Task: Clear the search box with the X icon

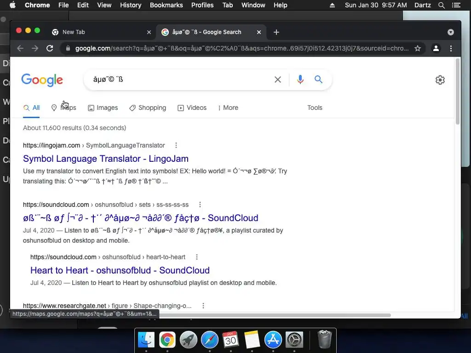Action: (x=278, y=80)
